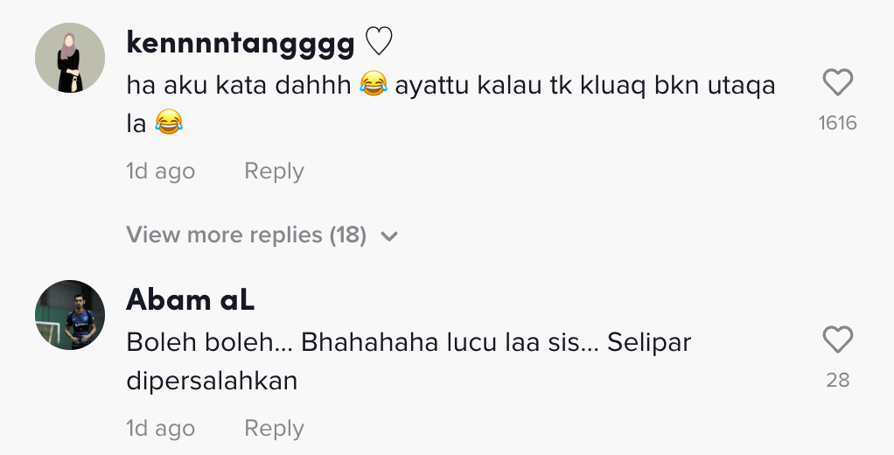Like Abam aL's comment with the heart
This screenshot has width=894, height=455.
pos(838,340)
